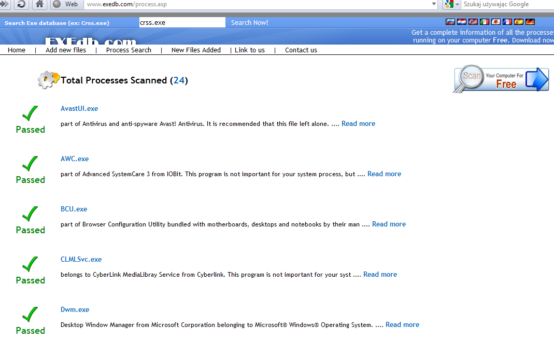Click the Passed checkmark for Dwm.exe
The height and width of the screenshot is (356, 554).
(30, 315)
